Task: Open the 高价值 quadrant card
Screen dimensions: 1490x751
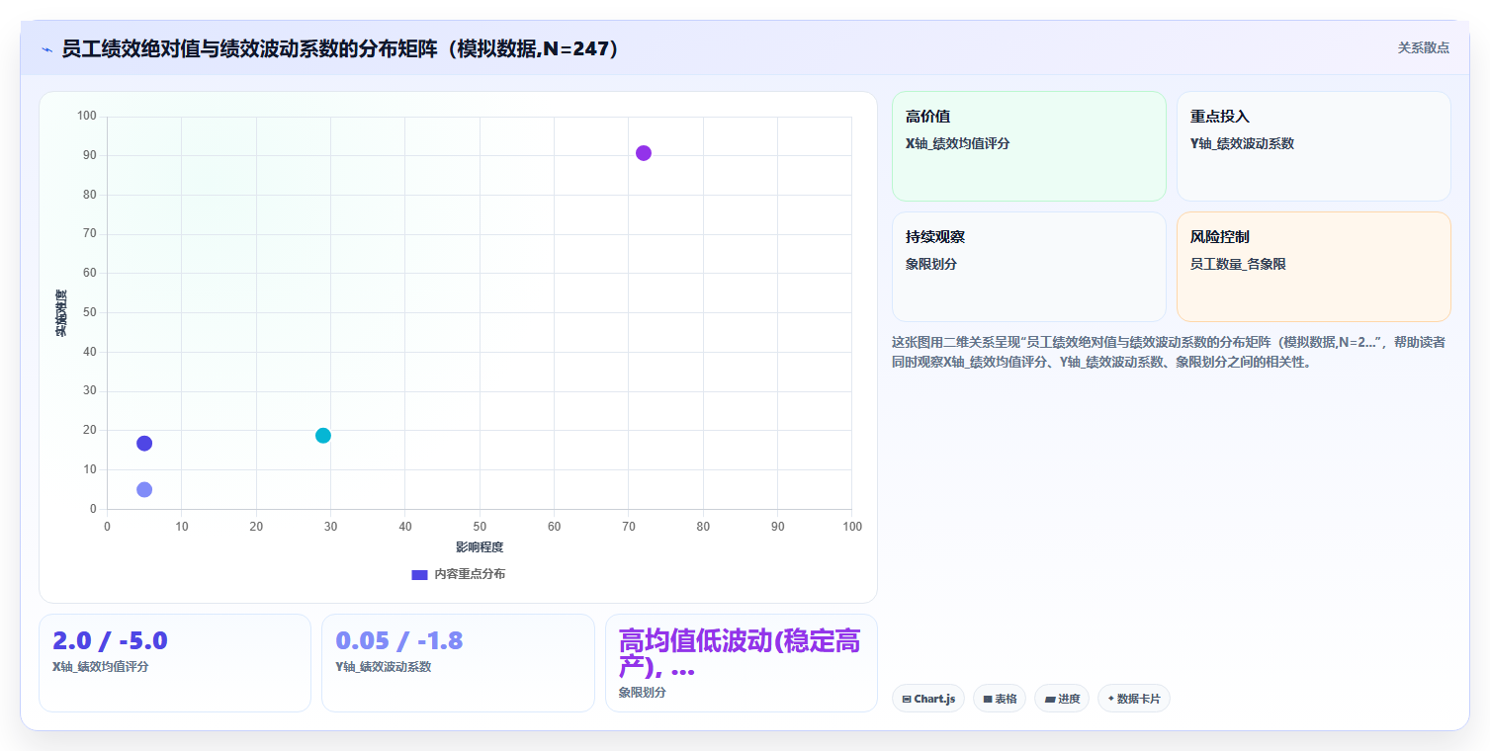Action: (x=1029, y=146)
